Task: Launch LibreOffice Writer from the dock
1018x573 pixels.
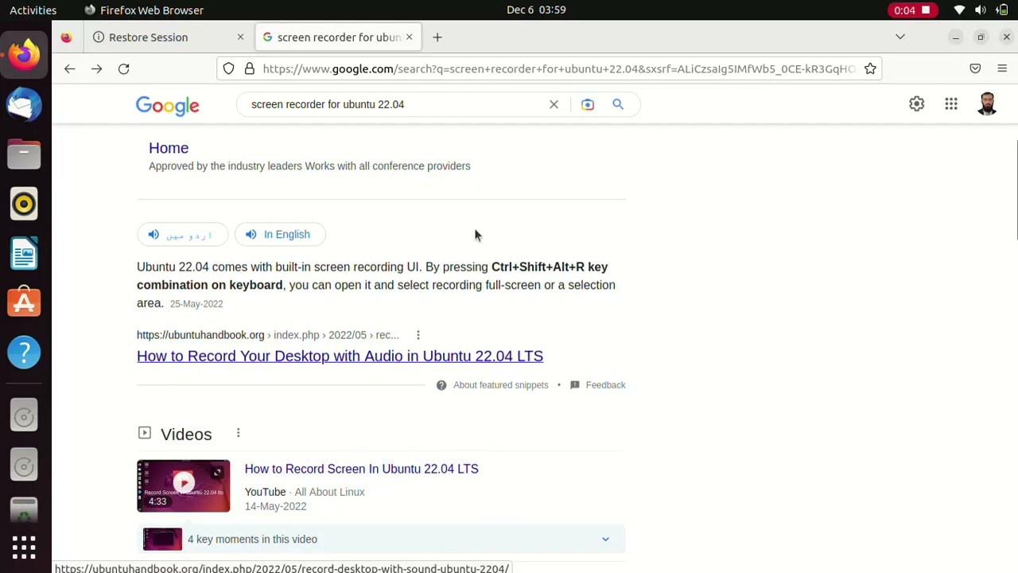Action: coord(24,254)
